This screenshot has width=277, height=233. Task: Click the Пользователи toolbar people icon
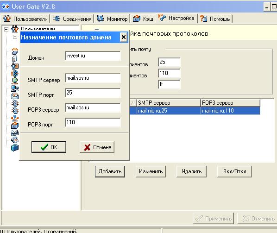[x=7, y=19]
